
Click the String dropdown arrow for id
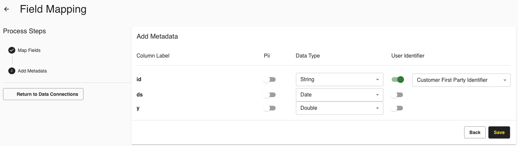point(377,80)
